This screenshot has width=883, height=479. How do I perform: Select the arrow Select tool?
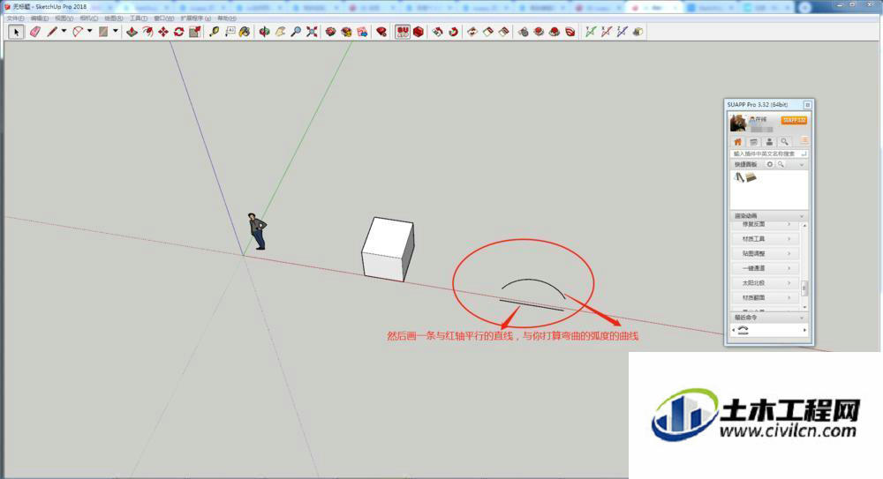16,32
